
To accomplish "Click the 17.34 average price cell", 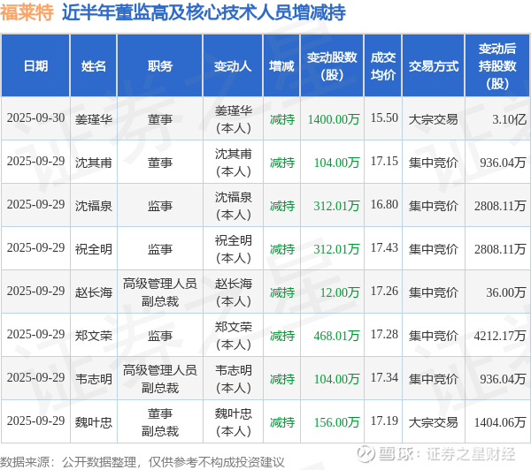I will click(384, 378).
